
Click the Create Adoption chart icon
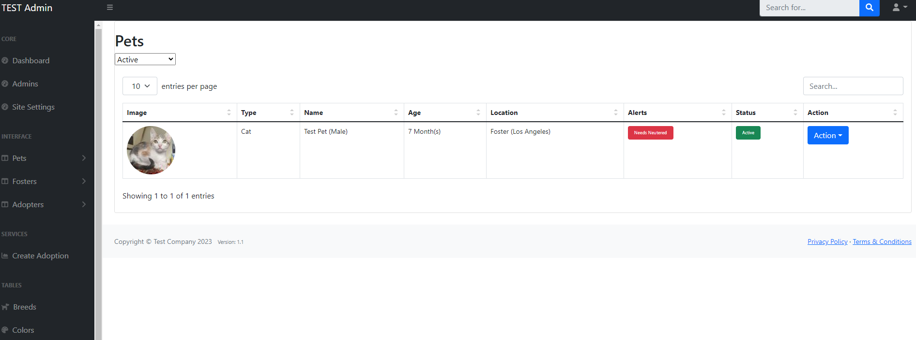pyautogui.click(x=5, y=256)
